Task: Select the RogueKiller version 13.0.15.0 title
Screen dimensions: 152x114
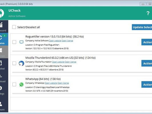Action: (x=55, y=37)
